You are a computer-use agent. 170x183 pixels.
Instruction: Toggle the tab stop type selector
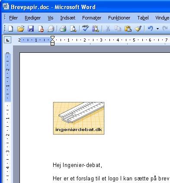(7, 40)
